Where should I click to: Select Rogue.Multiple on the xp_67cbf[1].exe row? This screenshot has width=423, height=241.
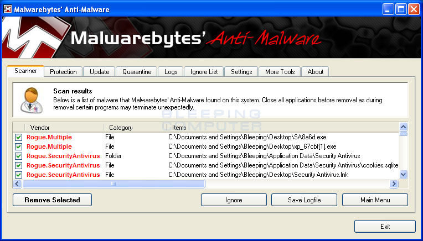coord(49,146)
